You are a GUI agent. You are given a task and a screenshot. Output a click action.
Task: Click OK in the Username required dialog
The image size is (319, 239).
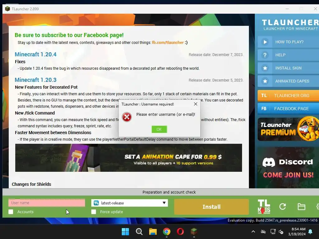(x=159, y=129)
